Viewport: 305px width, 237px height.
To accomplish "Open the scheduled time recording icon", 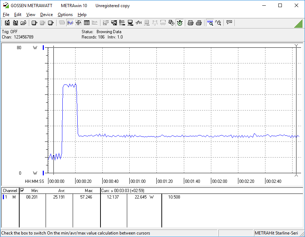I will (171, 23).
